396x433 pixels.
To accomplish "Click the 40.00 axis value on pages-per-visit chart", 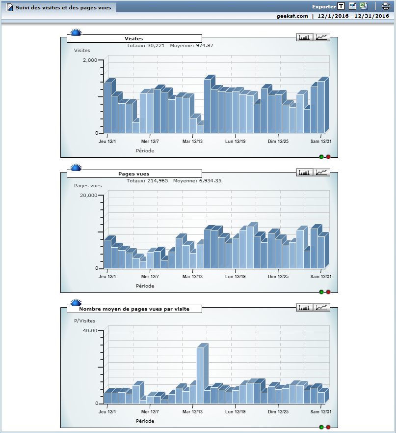I will (x=90, y=330).
